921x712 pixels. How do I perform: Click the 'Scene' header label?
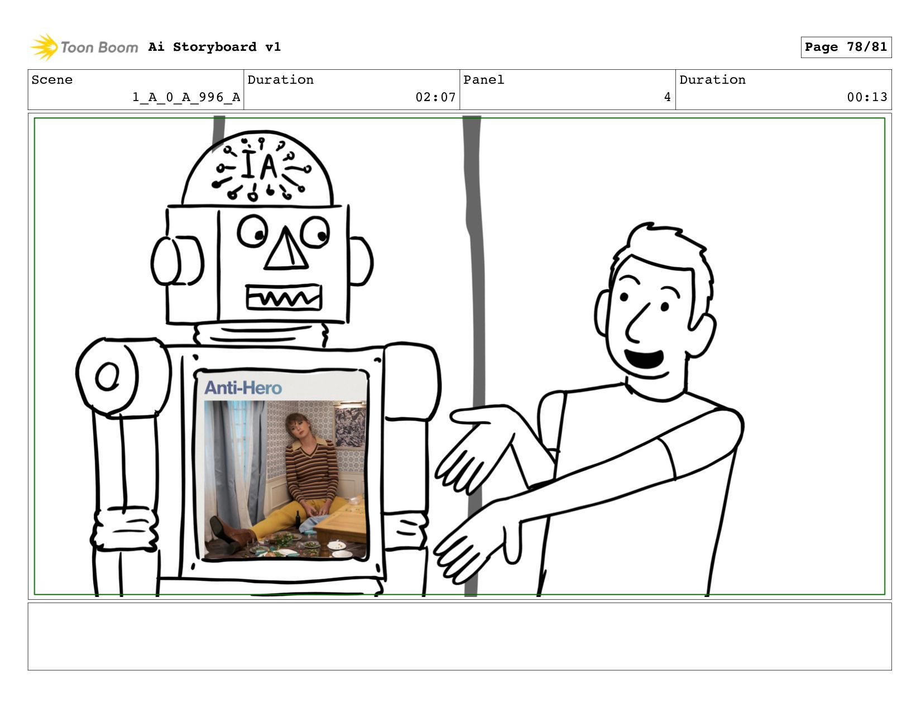(x=52, y=80)
